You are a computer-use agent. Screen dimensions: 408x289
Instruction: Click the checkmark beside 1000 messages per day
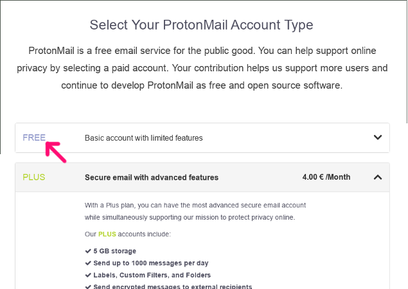point(88,263)
